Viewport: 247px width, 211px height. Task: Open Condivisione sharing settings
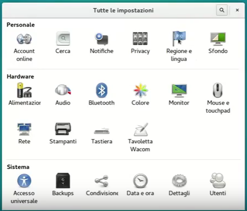coord(102,185)
